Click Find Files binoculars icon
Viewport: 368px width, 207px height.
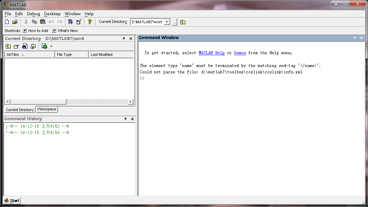[x=25, y=46]
